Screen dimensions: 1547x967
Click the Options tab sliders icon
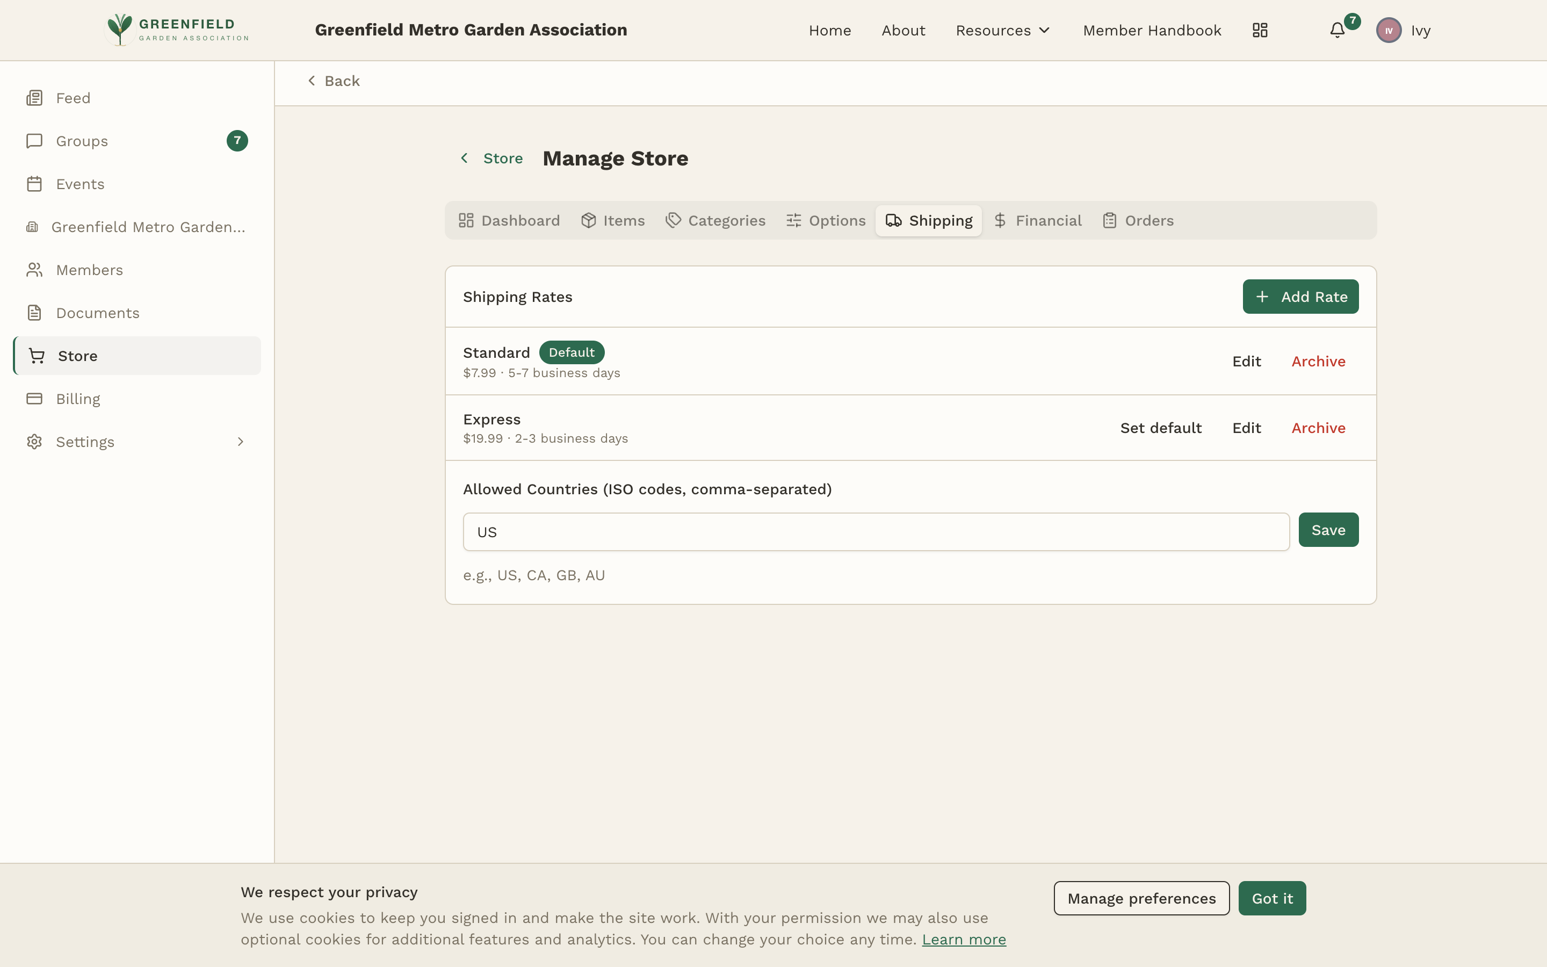point(794,221)
